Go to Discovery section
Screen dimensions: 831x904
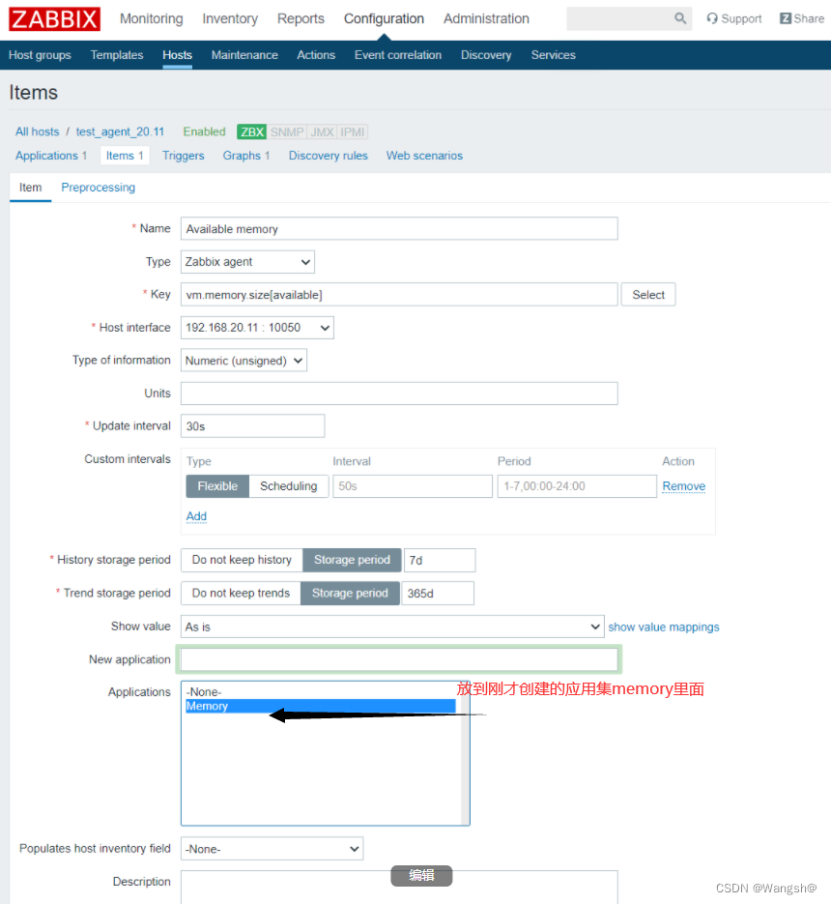[486, 55]
